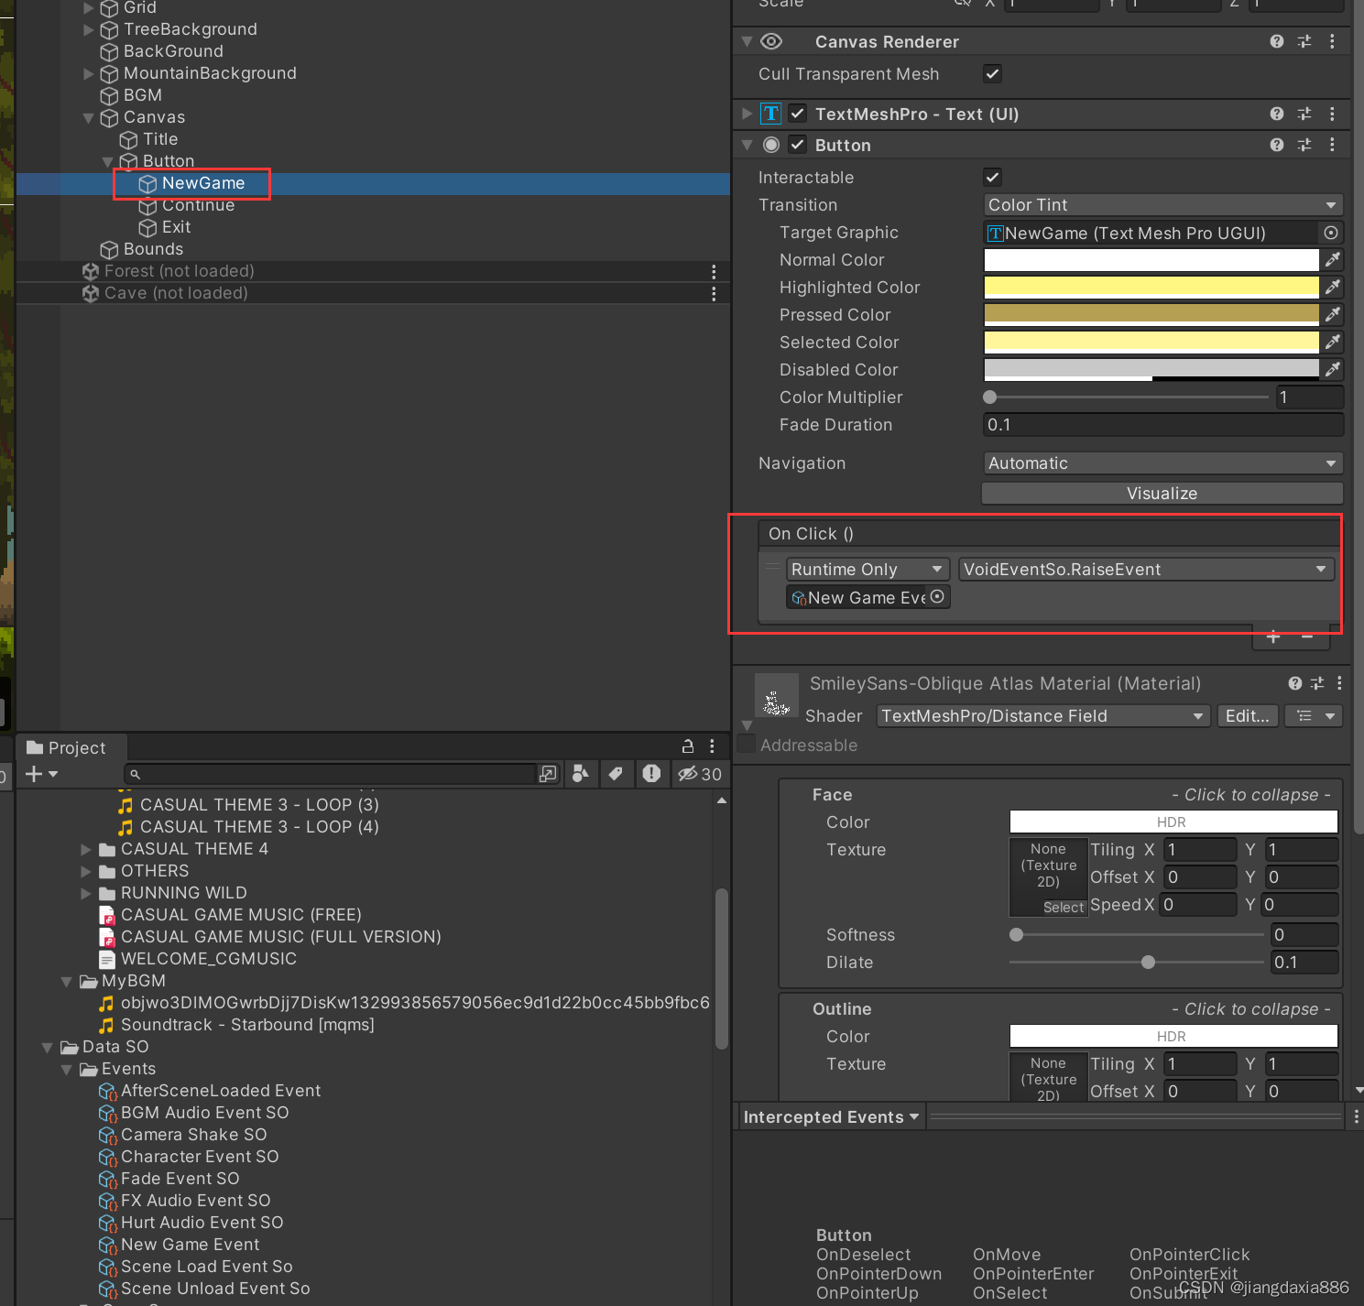Collapse the Face section header
The width and height of the screenshot is (1364, 1306).
tap(1059, 795)
